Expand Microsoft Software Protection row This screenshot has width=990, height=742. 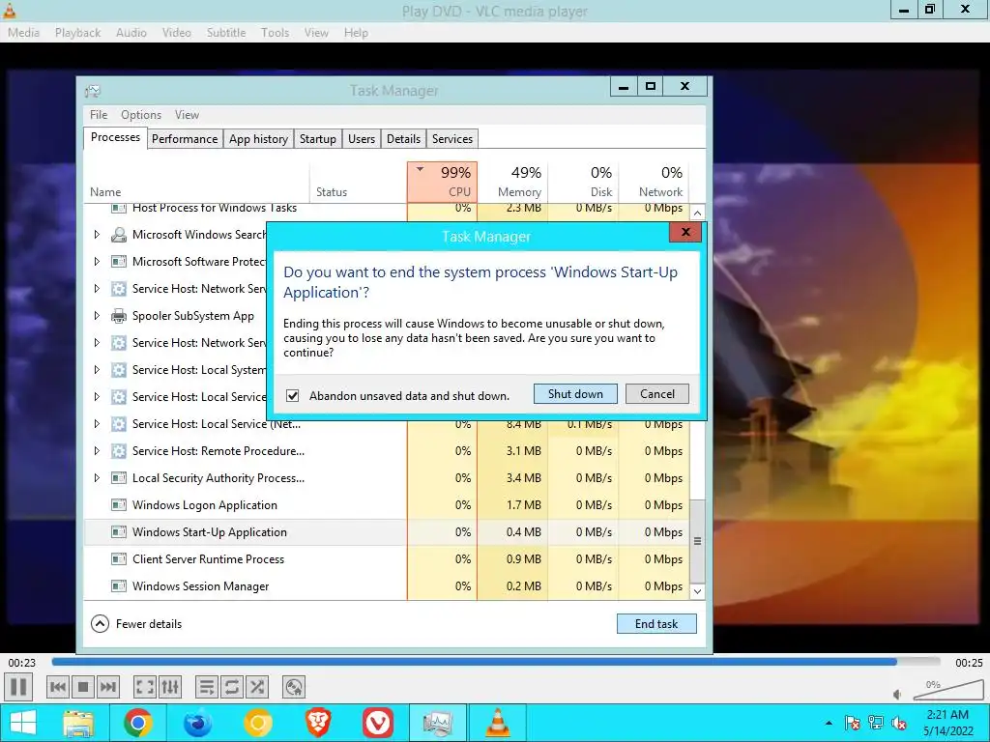pos(97,261)
